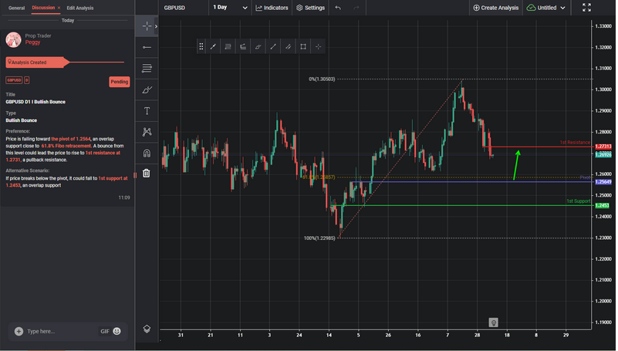Open Peggy's trader name link
Image resolution: width=618 pixels, height=351 pixels.
tap(32, 42)
